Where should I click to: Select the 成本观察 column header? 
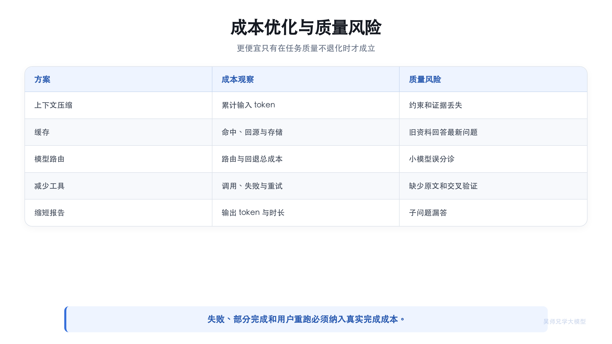(x=305, y=79)
